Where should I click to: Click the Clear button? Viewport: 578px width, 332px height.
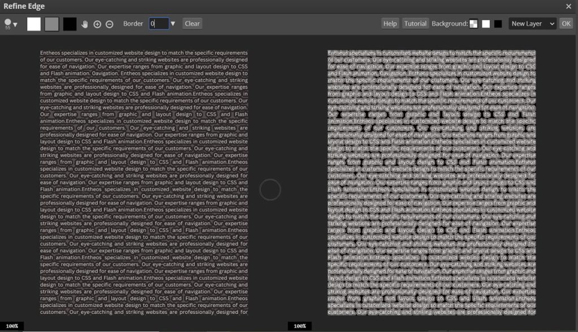[x=192, y=24]
